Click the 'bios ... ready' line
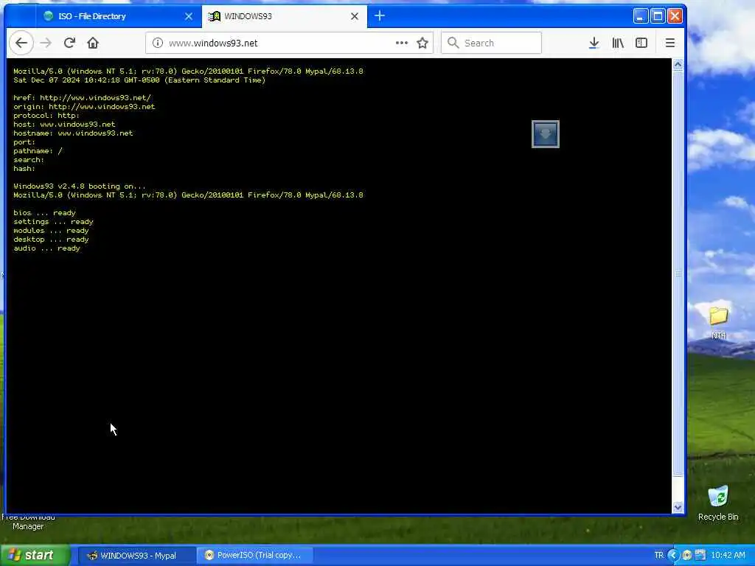The image size is (755, 566). pos(45,213)
